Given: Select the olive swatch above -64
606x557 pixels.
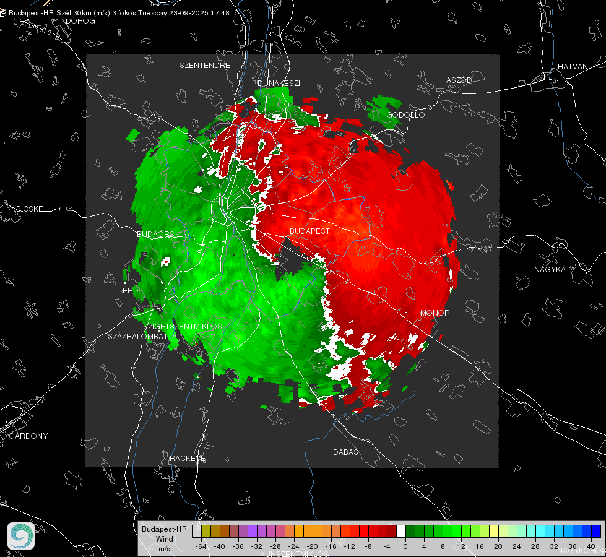Looking at the screenshot, I should click(206, 532).
